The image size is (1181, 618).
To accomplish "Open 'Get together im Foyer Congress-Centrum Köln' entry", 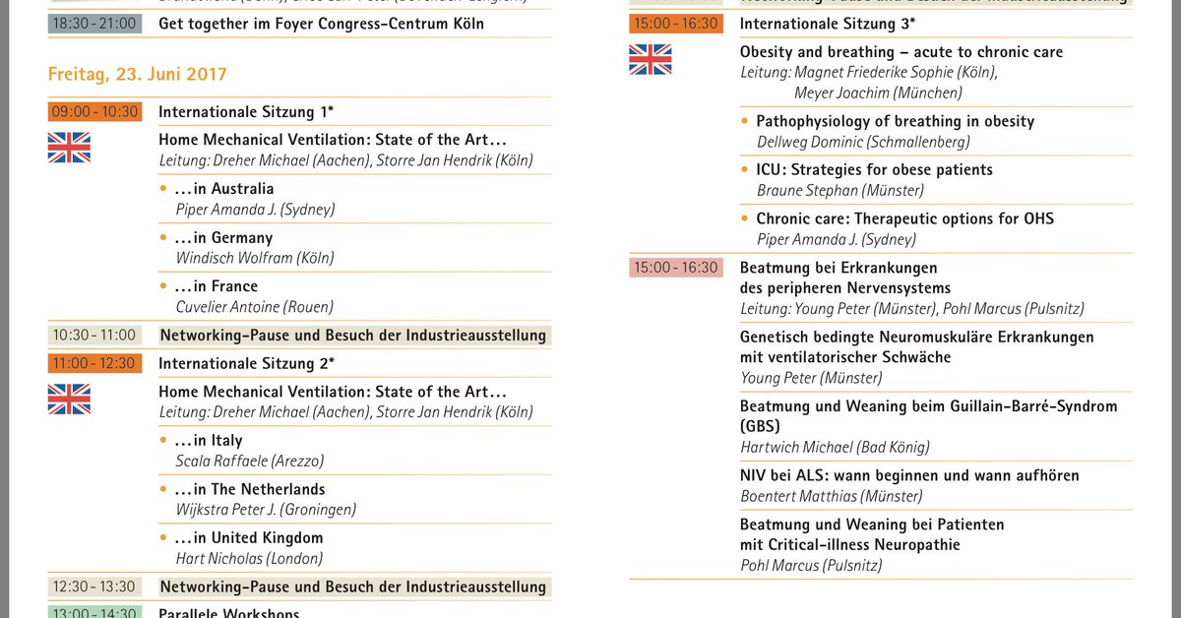I will click(x=321, y=24).
